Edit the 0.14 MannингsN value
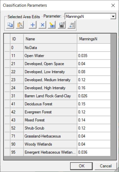This screenshot has height=172, width=119. (x=94, y=120)
